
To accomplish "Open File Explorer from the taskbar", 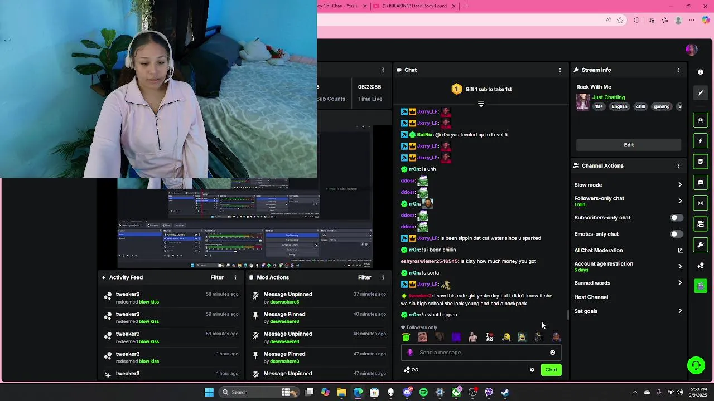I will pos(341,392).
